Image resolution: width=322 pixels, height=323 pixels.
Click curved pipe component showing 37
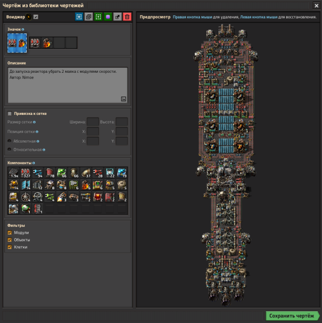coord(86,173)
